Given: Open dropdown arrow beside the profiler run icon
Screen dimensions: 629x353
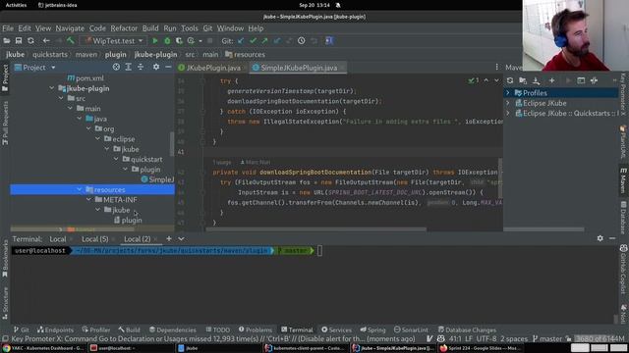Looking at the screenshot, I should pos(200,41).
